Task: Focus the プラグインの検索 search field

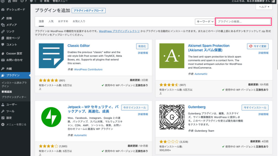Action: click(x=243, y=21)
